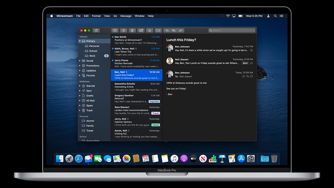Toggle star on Neil Jhaveri's sent message

252,63
